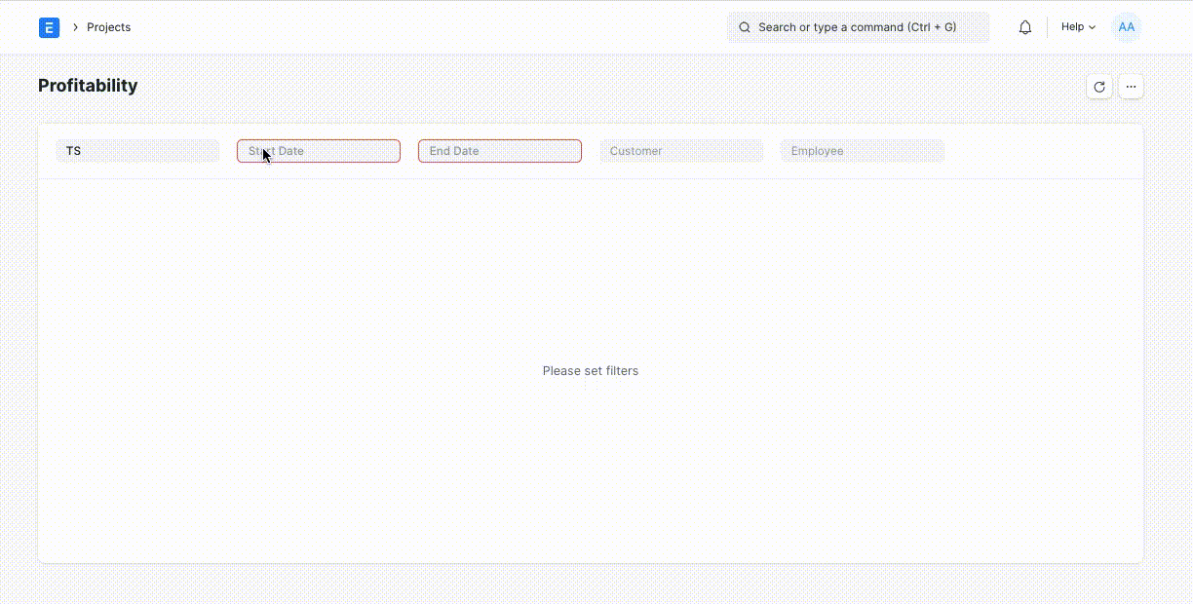Screen dimensions: 1193x604
Task: Open the three-dots report menu
Action: (x=1131, y=87)
